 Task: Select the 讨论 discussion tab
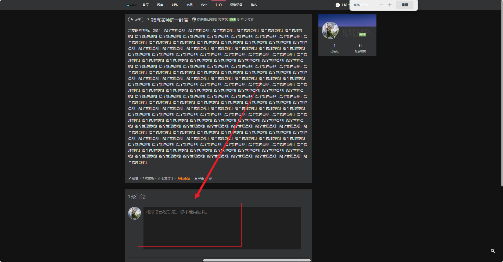219,5
